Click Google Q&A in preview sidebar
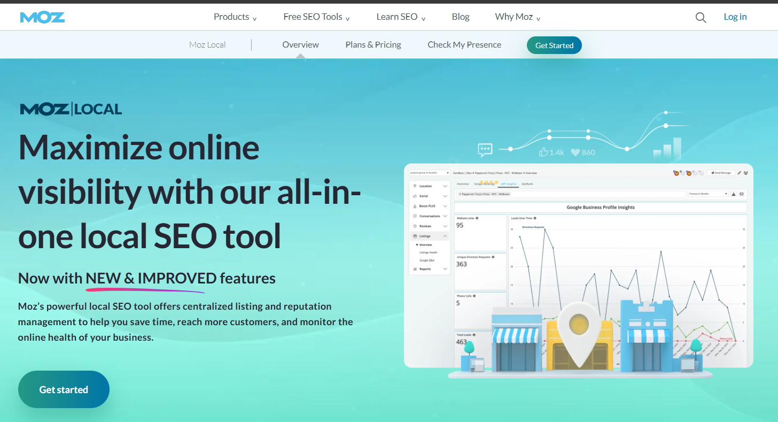Viewport: 778px width, 422px height. (427, 260)
